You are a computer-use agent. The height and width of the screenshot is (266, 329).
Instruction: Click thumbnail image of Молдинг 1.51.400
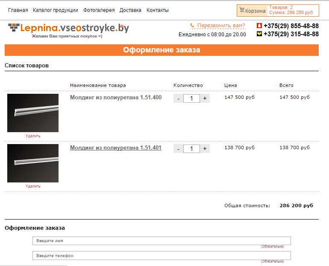pos(33,113)
